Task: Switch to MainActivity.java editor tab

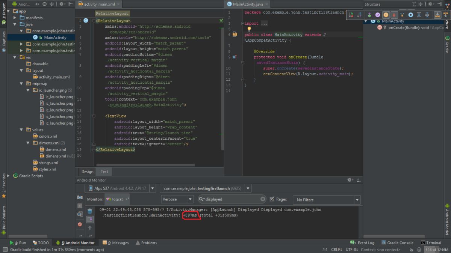Action: pos(248,4)
